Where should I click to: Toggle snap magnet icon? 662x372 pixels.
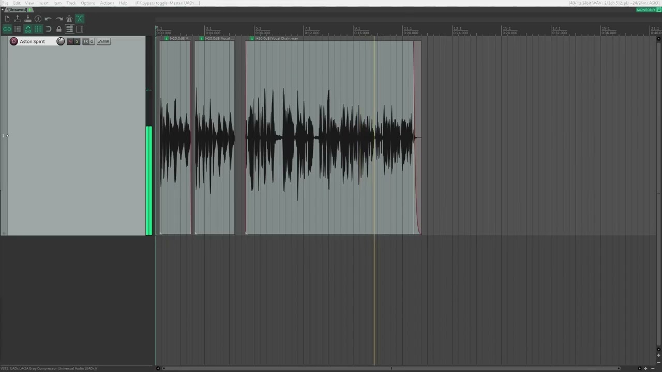49,29
